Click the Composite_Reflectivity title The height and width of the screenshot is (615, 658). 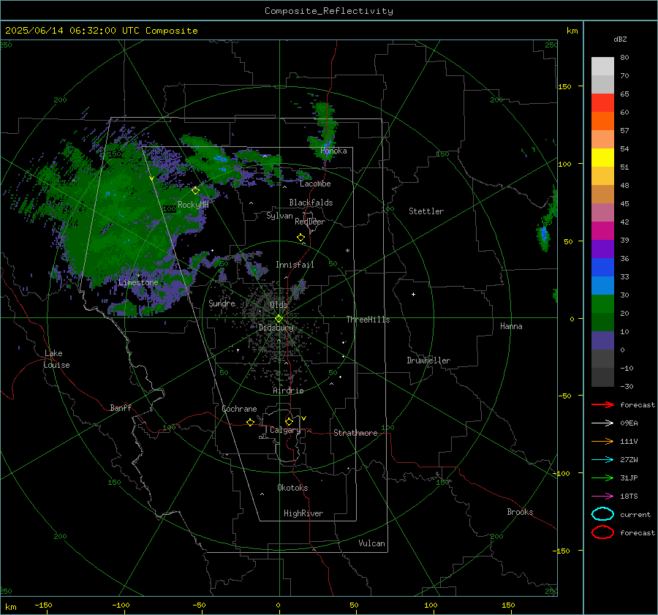tap(329, 11)
